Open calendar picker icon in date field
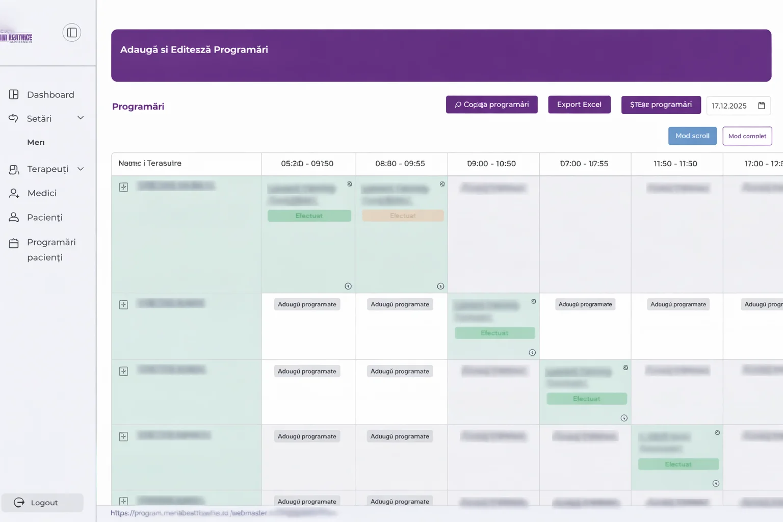The height and width of the screenshot is (522, 783). (762, 106)
